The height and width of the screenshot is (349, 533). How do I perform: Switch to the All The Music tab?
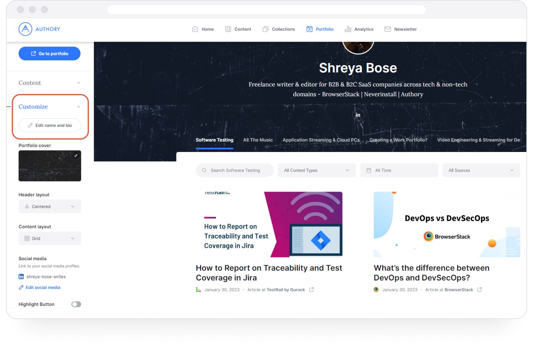coord(258,140)
